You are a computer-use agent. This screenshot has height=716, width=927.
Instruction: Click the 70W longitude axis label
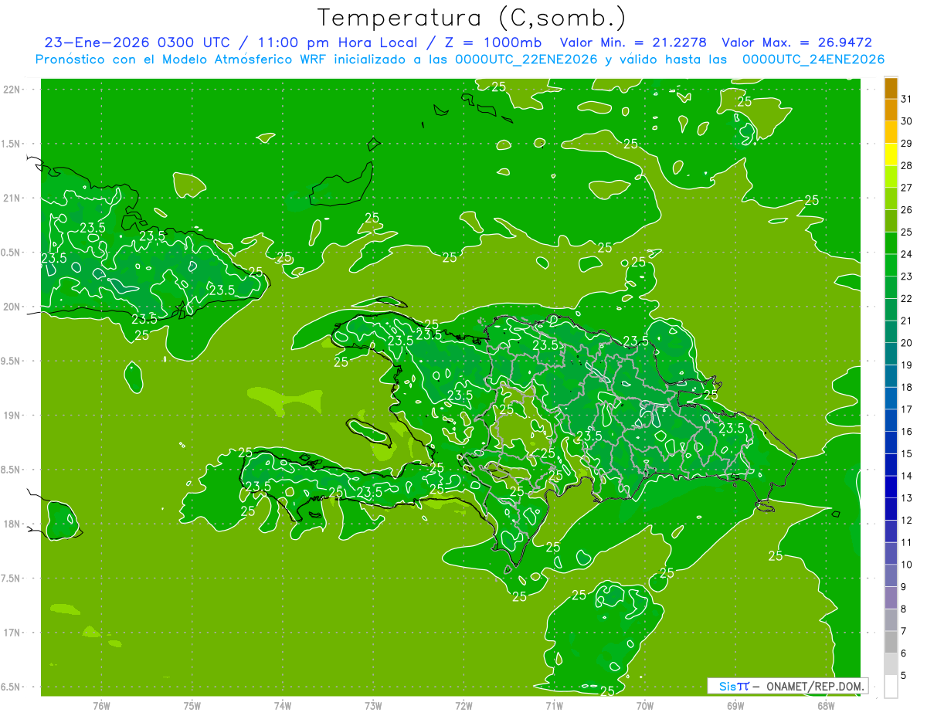click(645, 705)
